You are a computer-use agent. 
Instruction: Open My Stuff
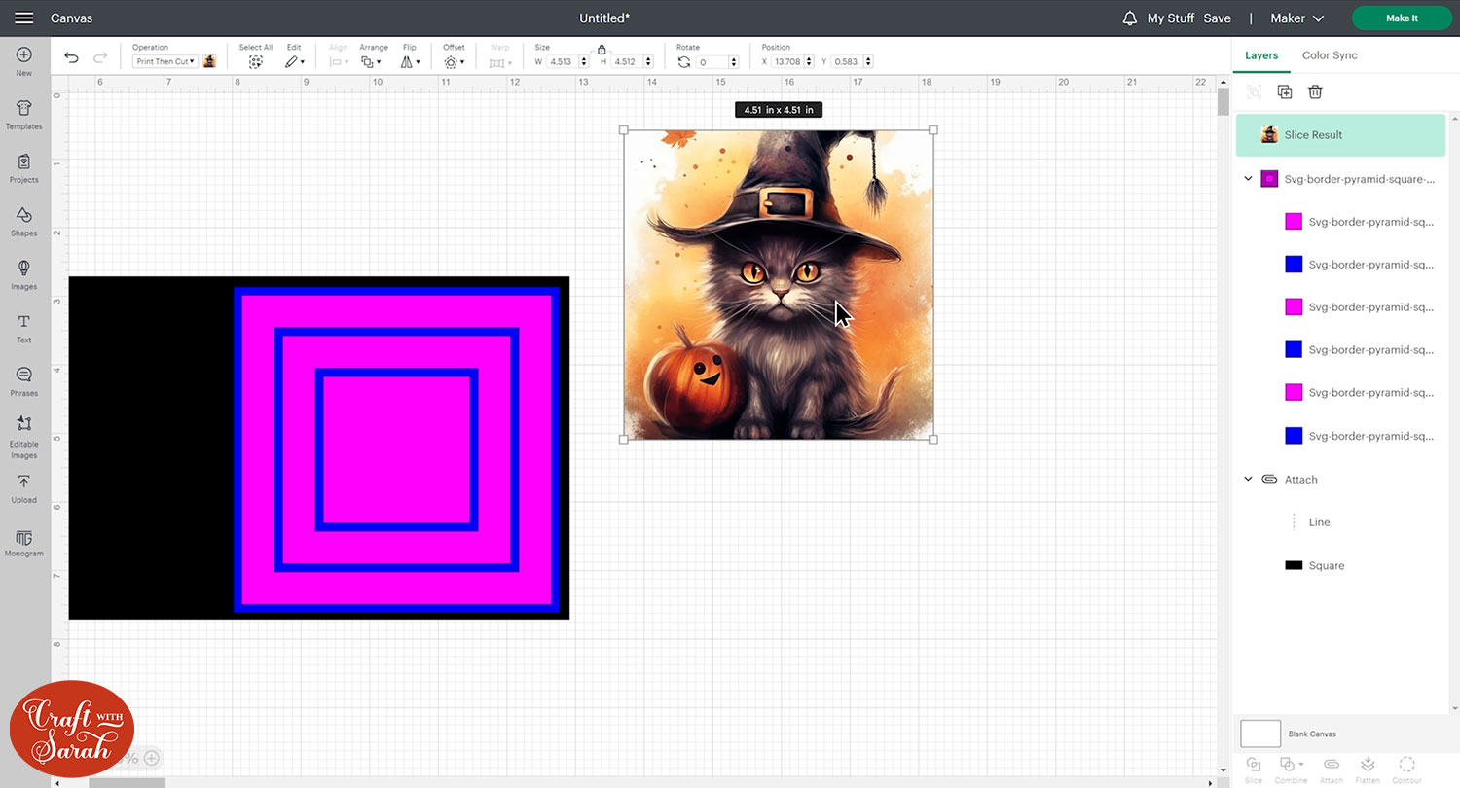pyautogui.click(x=1170, y=18)
